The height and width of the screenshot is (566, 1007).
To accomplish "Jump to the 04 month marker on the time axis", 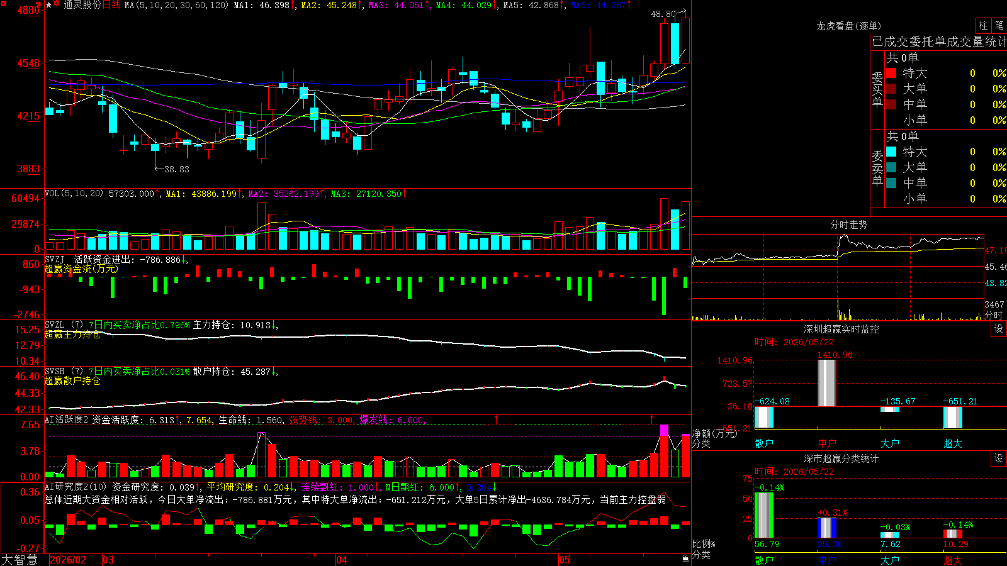I will point(342,560).
